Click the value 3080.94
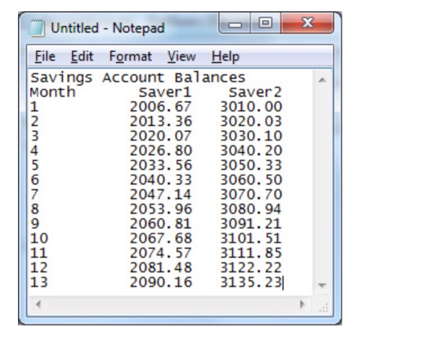The width and height of the screenshot is (422, 349). point(251,209)
